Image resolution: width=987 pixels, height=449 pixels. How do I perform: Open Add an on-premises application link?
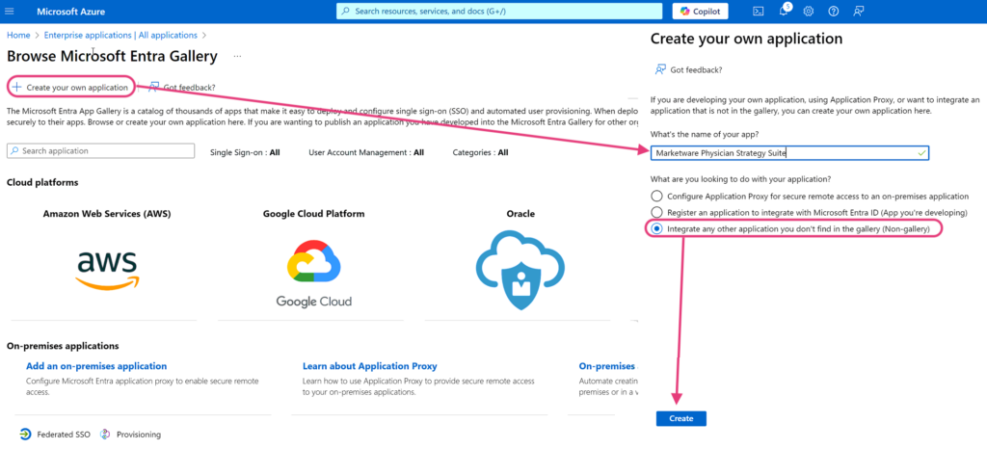(x=96, y=366)
